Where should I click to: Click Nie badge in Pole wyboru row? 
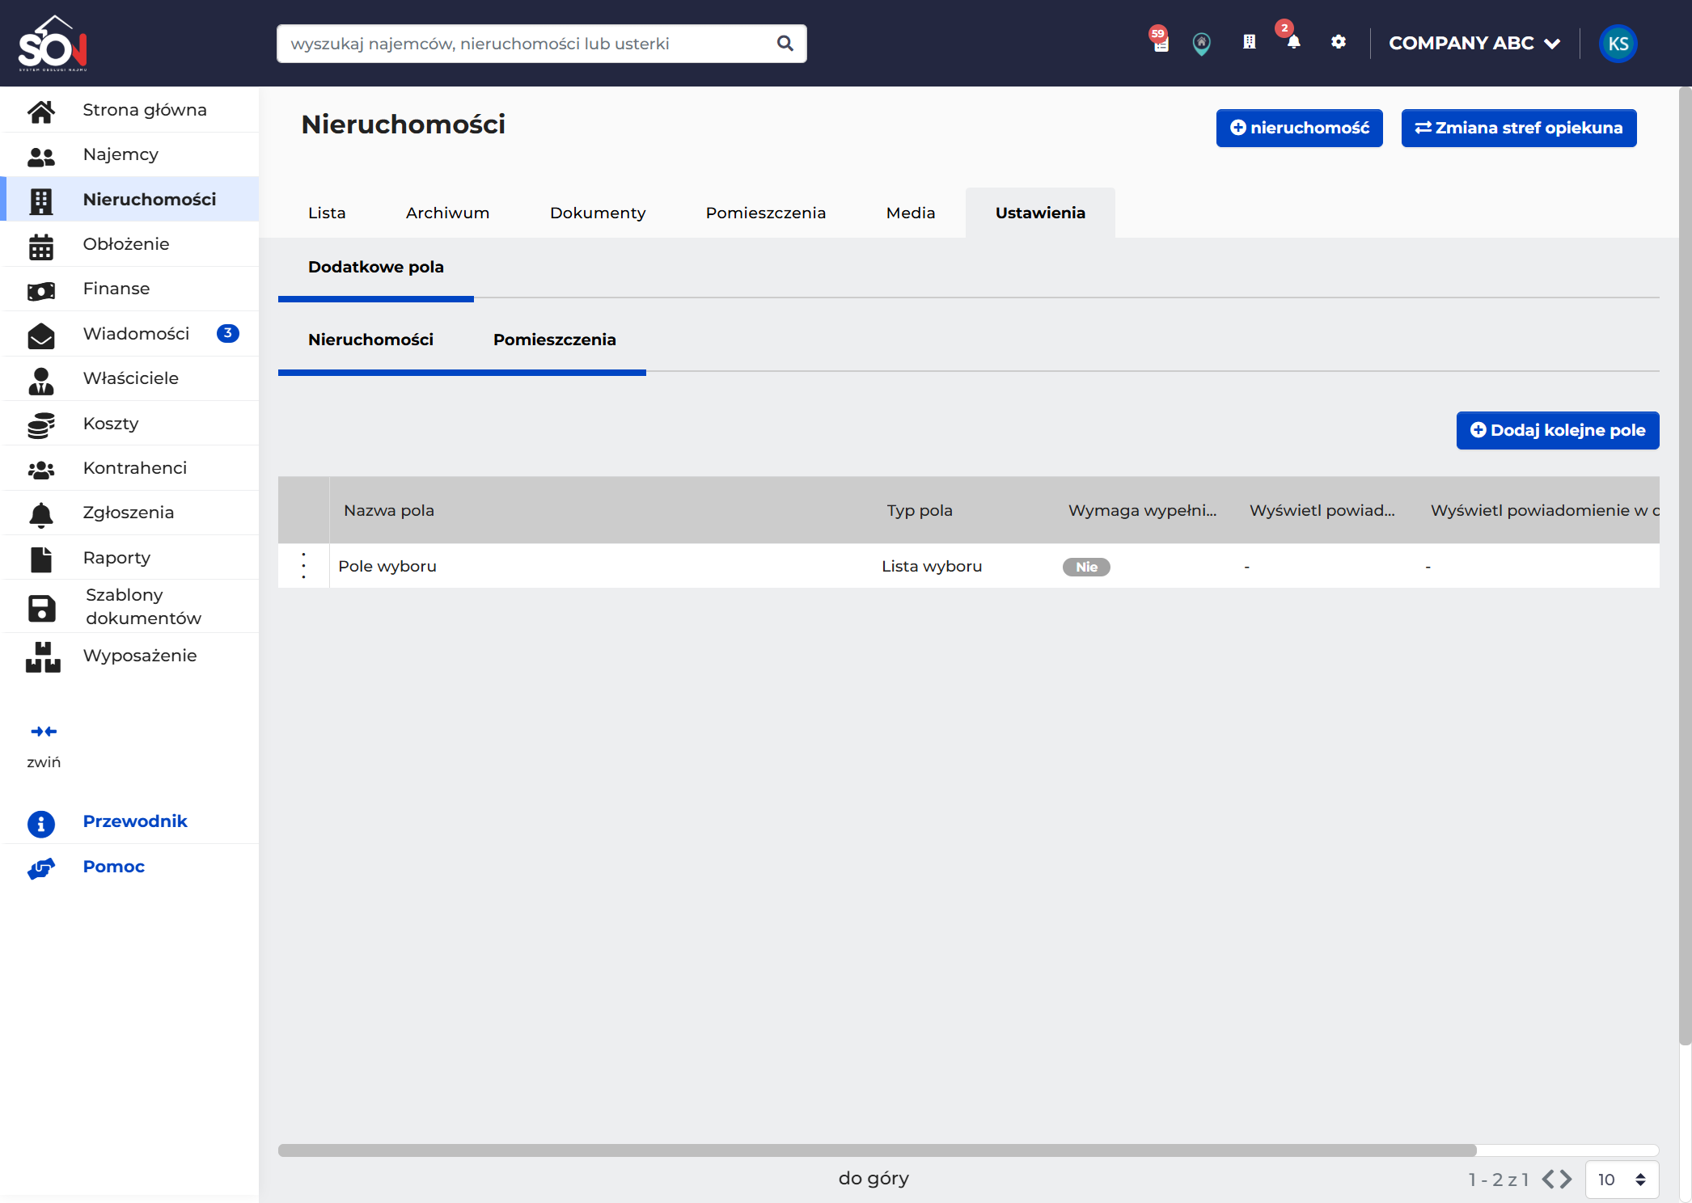1086,567
